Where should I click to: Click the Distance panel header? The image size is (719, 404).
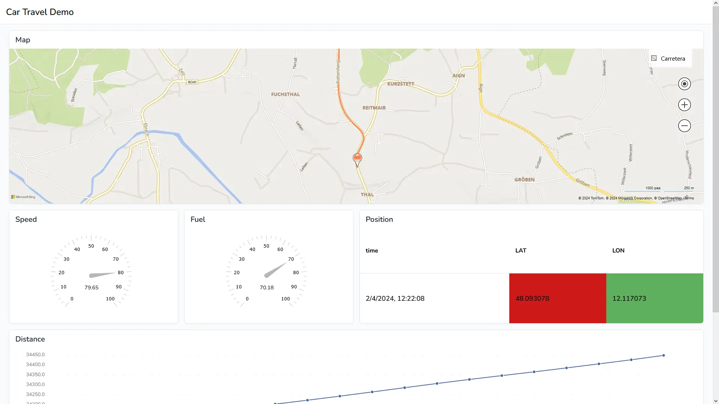(30, 339)
